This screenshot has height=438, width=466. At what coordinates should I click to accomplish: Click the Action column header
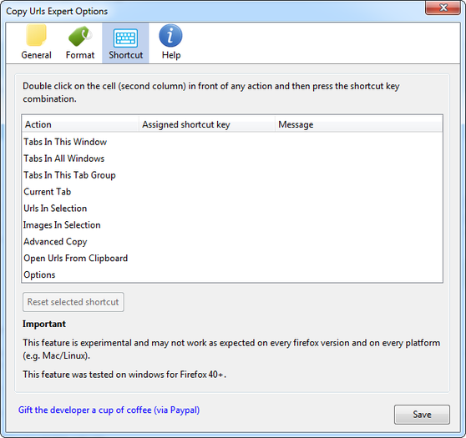pos(80,124)
